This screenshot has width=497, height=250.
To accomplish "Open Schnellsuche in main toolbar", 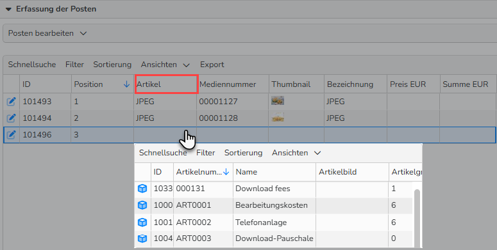I will [32, 65].
